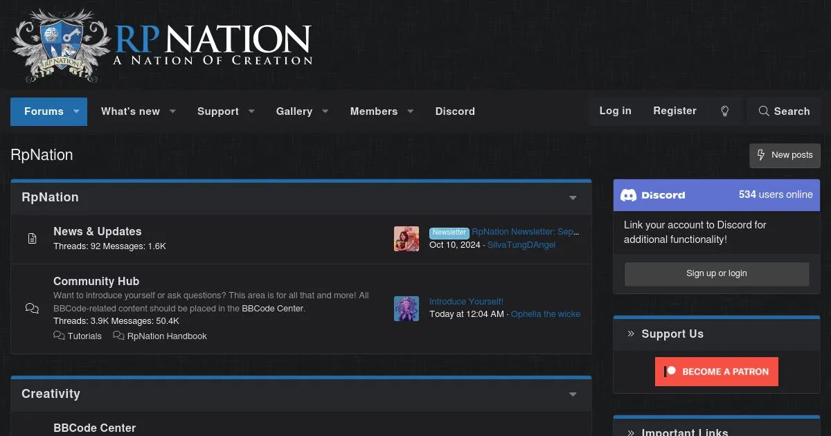Image resolution: width=831 pixels, height=436 pixels.
Task: Open the Forums dropdown arrow
Action: (76, 111)
